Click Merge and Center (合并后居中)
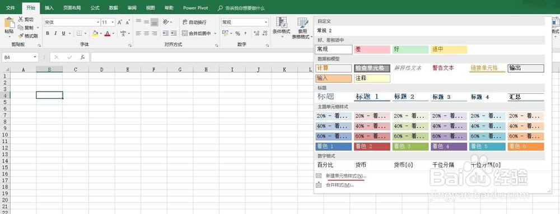Image resolution: width=560 pixels, height=214 pixels. [197, 33]
